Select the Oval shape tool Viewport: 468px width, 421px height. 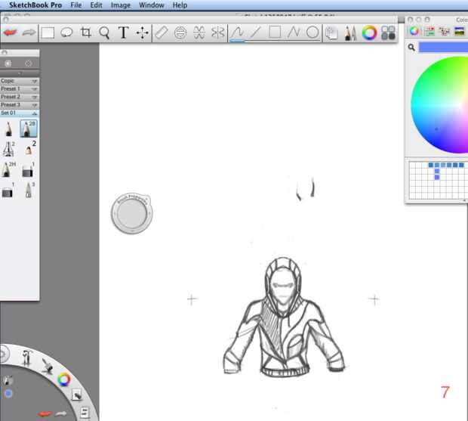pos(313,33)
